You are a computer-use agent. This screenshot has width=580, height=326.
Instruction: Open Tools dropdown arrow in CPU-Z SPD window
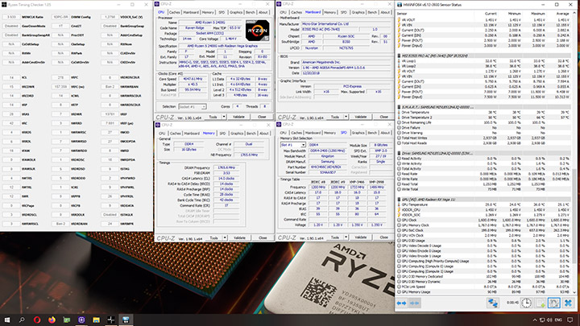pos(346,237)
